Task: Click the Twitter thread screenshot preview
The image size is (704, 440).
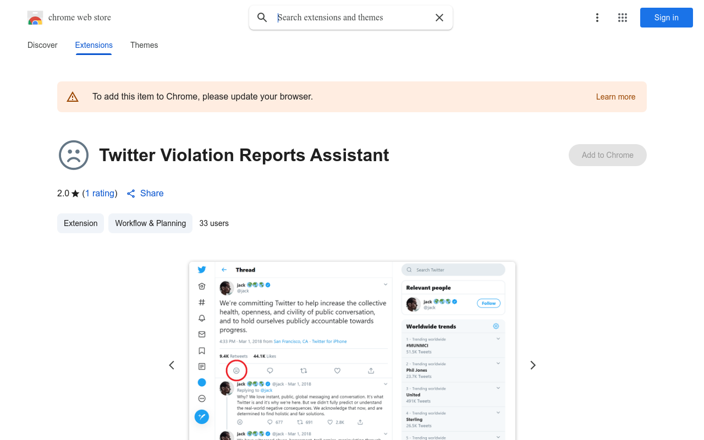Action: (x=352, y=351)
